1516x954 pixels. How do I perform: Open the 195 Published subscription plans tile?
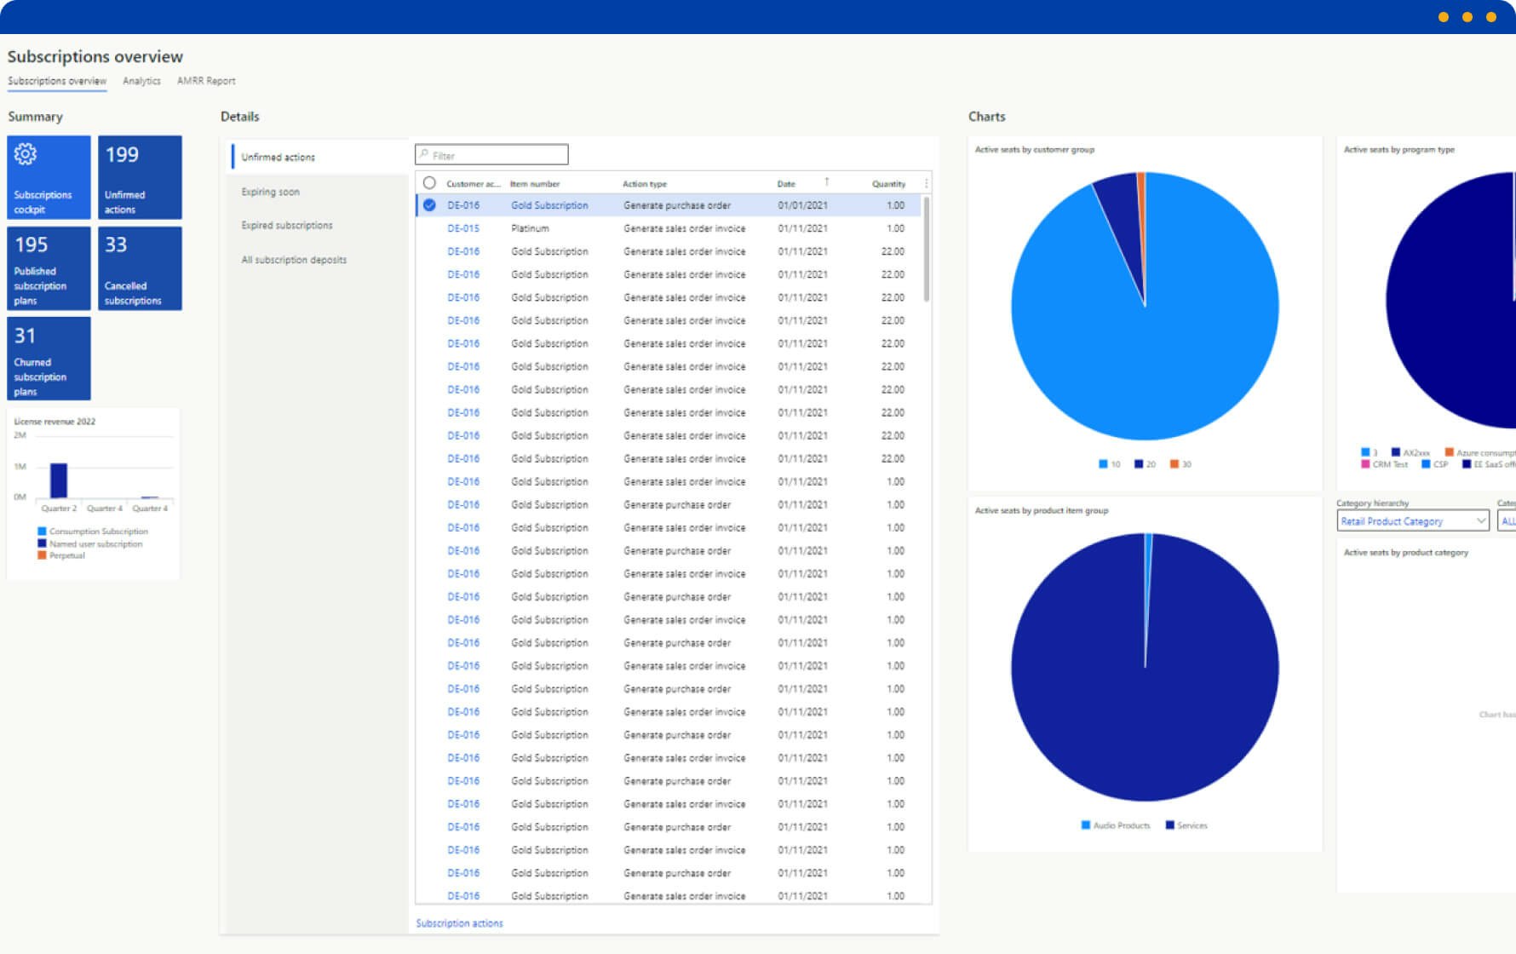49,267
